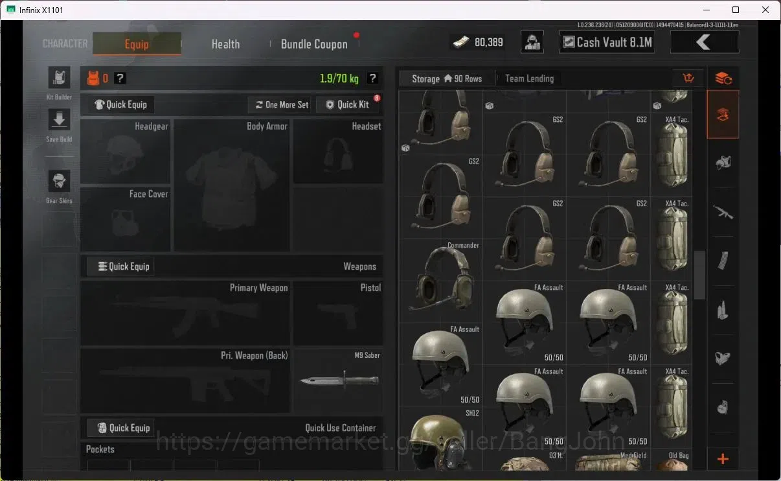
Task: Click the 1.9/70 kg weight readout
Action: tap(339, 78)
